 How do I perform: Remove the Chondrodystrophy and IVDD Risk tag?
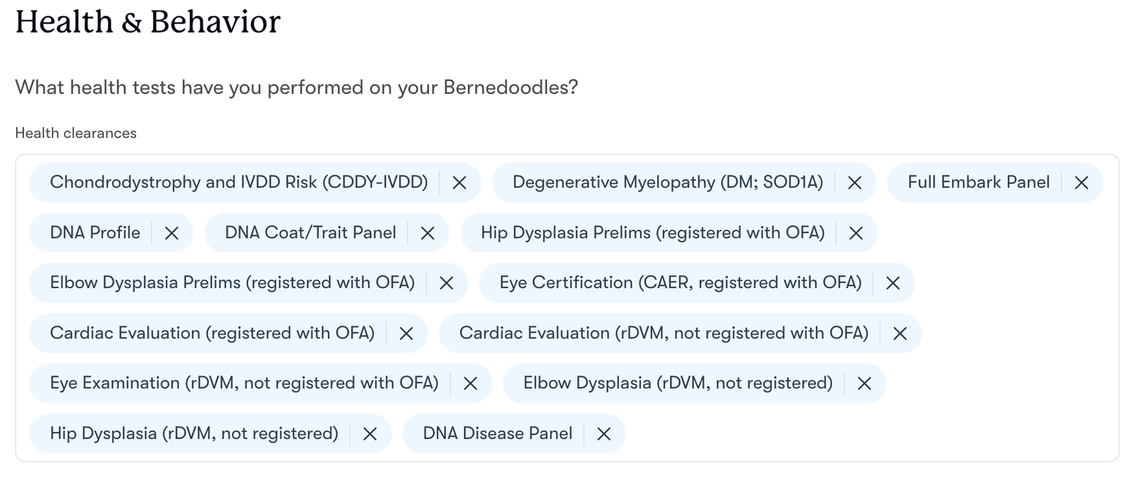point(459,183)
